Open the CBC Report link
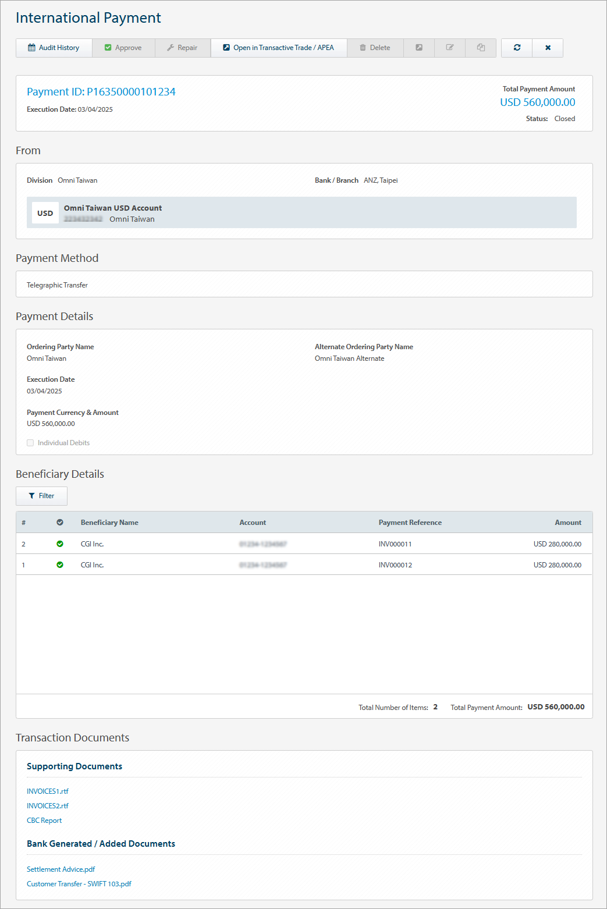 [44, 820]
